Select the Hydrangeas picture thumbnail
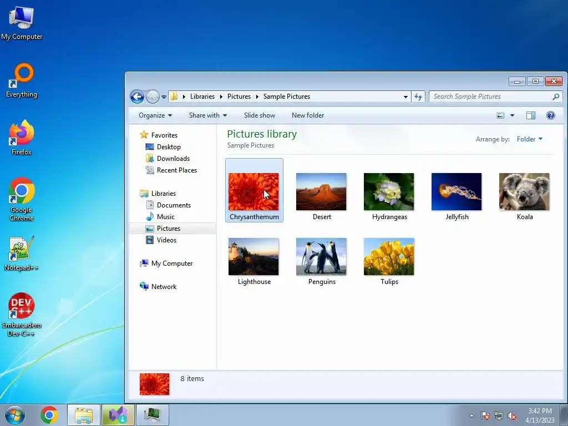Image resolution: width=568 pixels, height=426 pixels. point(389,191)
